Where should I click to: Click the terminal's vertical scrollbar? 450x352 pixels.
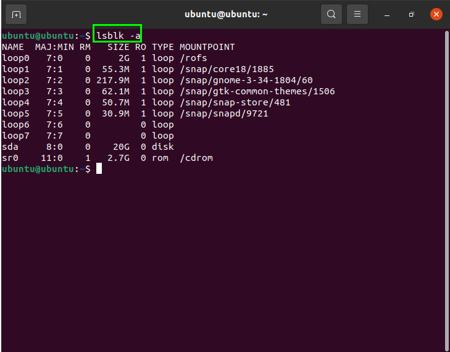(x=446, y=185)
